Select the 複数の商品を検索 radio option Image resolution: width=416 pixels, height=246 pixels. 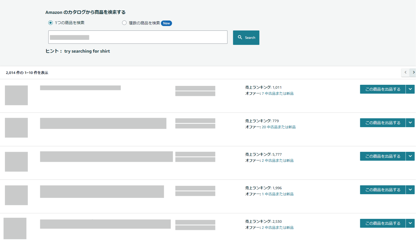pos(124,23)
